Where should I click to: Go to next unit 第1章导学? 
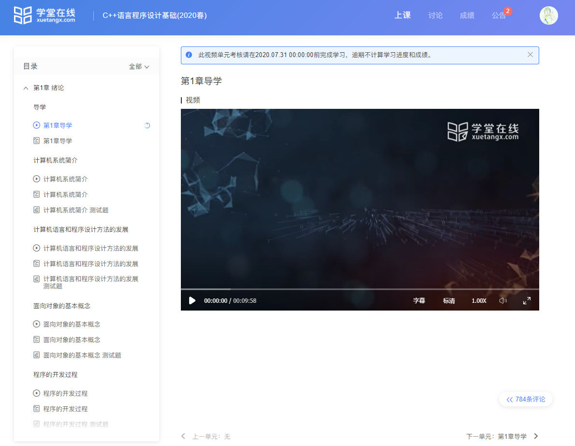click(x=502, y=436)
